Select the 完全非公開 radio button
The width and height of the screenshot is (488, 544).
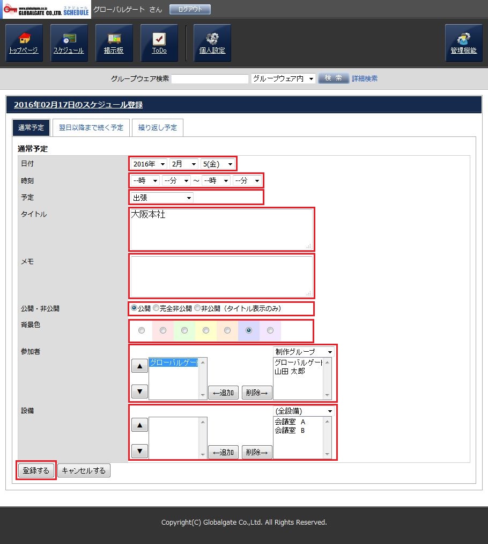click(x=156, y=308)
